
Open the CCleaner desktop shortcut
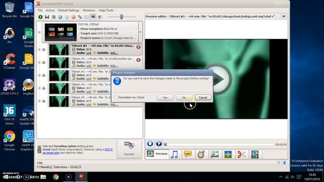9,61
